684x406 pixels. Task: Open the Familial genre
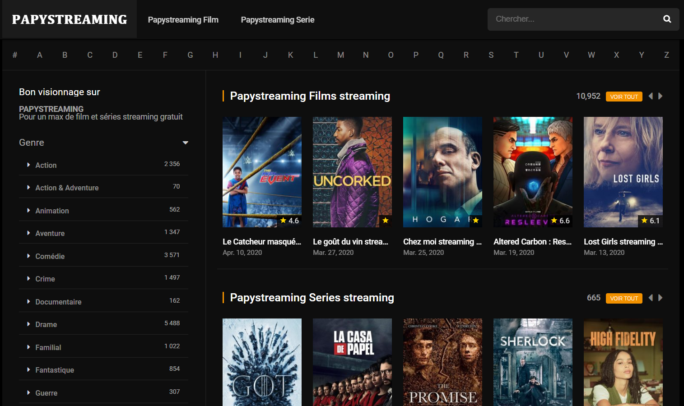(48, 347)
